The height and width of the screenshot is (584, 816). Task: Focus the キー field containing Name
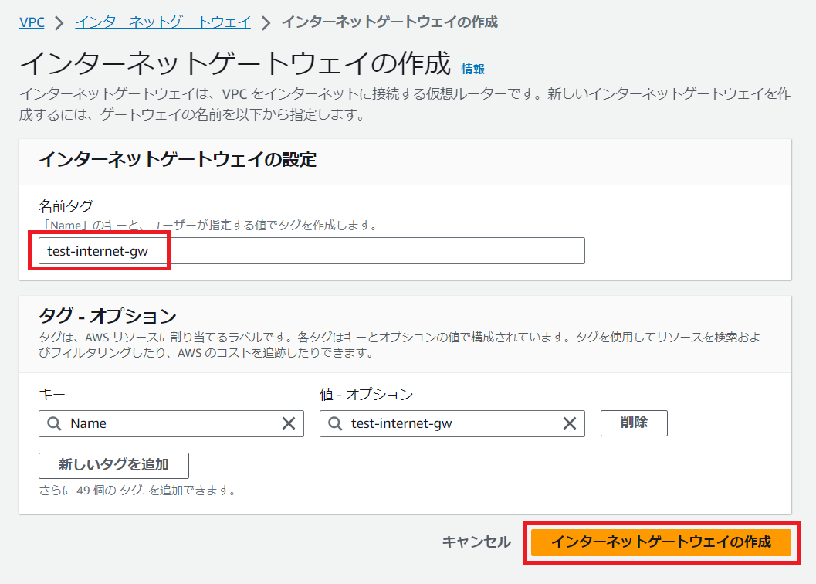coord(170,423)
